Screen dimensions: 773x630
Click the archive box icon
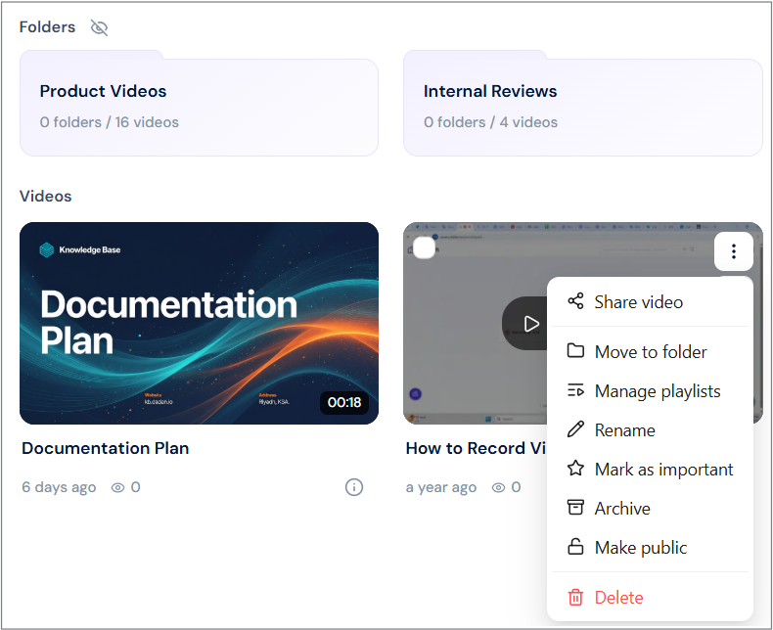pos(575,508)
